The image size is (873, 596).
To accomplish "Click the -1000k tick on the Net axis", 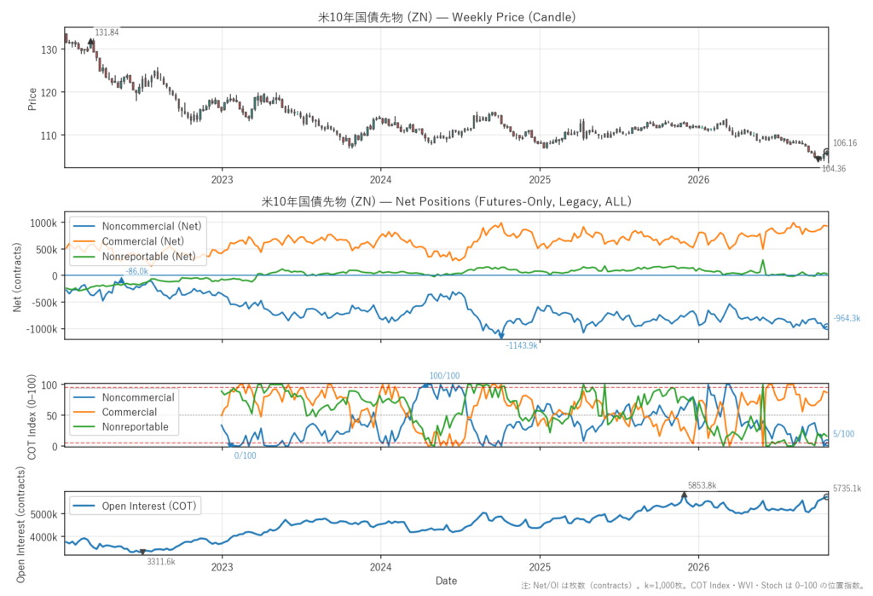I will coord(42,329).
